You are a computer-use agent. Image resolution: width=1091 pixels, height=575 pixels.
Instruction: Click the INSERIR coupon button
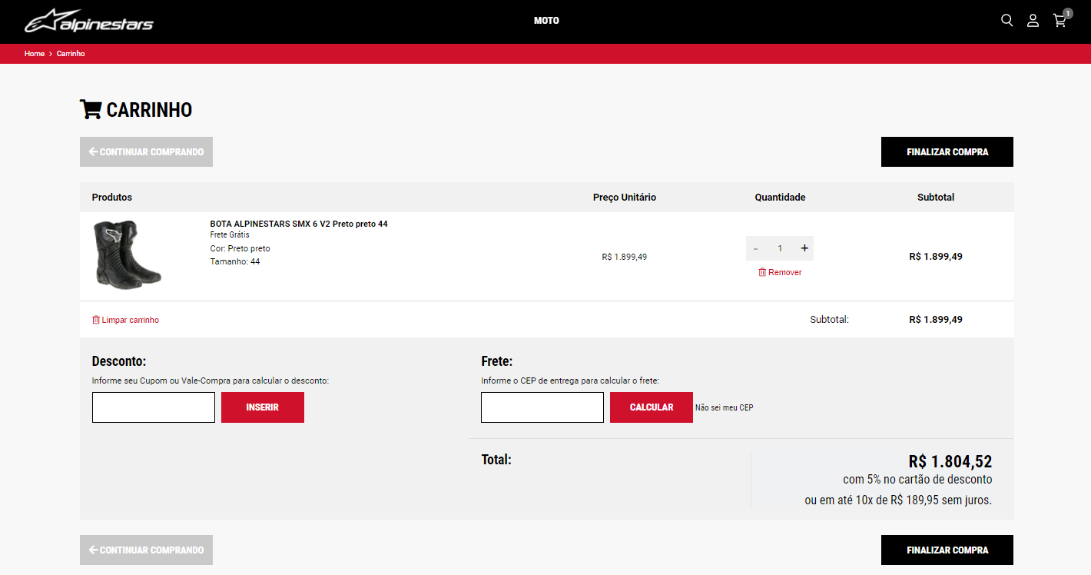(263, 407)
